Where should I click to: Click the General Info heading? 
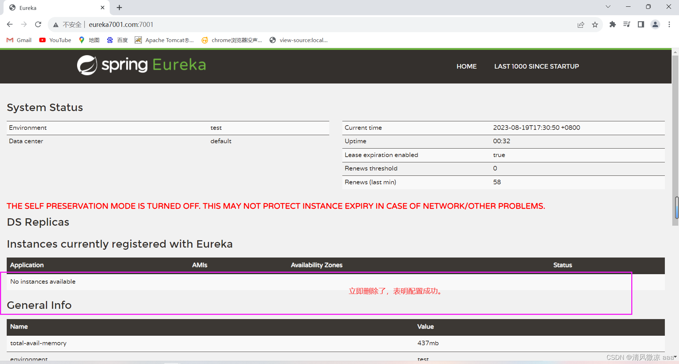[x=39, y=305]
